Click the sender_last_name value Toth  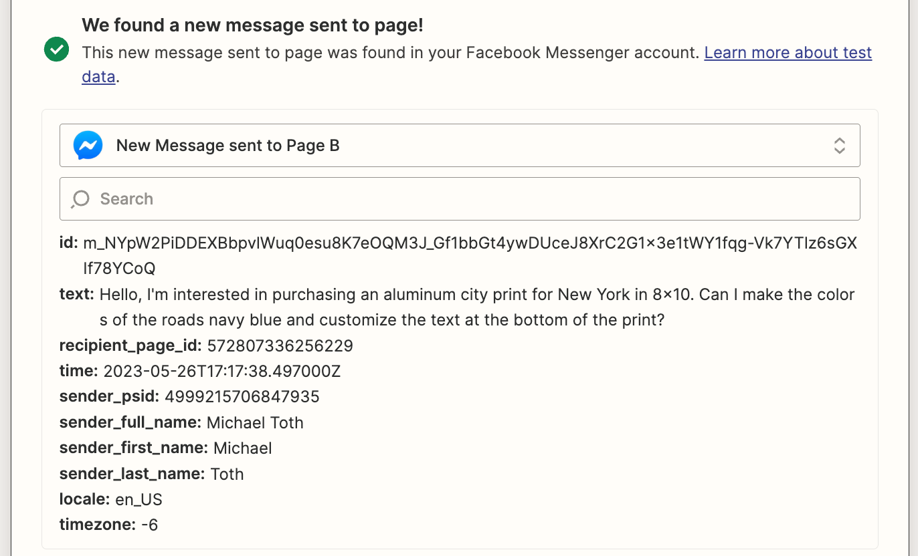227,474
